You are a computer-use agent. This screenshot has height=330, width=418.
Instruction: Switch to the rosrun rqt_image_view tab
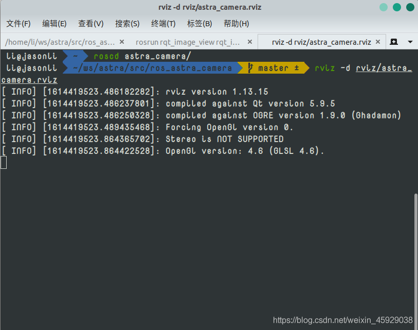point(188,42)
